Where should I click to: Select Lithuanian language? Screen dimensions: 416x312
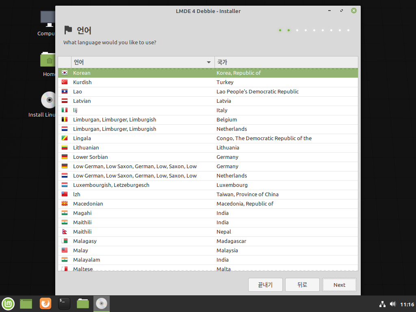pyautogui.click(x=208, y=147)
